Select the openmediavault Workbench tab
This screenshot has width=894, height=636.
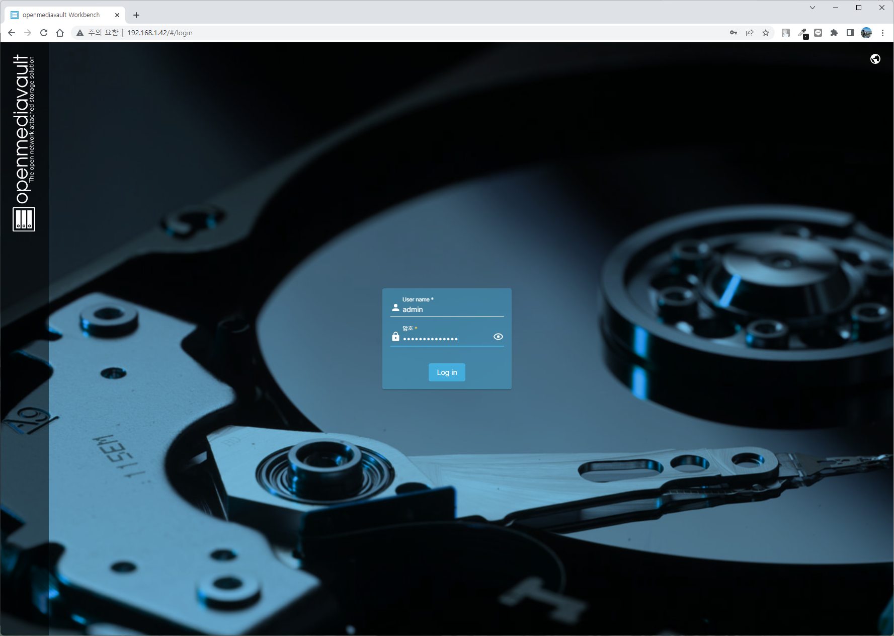[x=65, y=15]
